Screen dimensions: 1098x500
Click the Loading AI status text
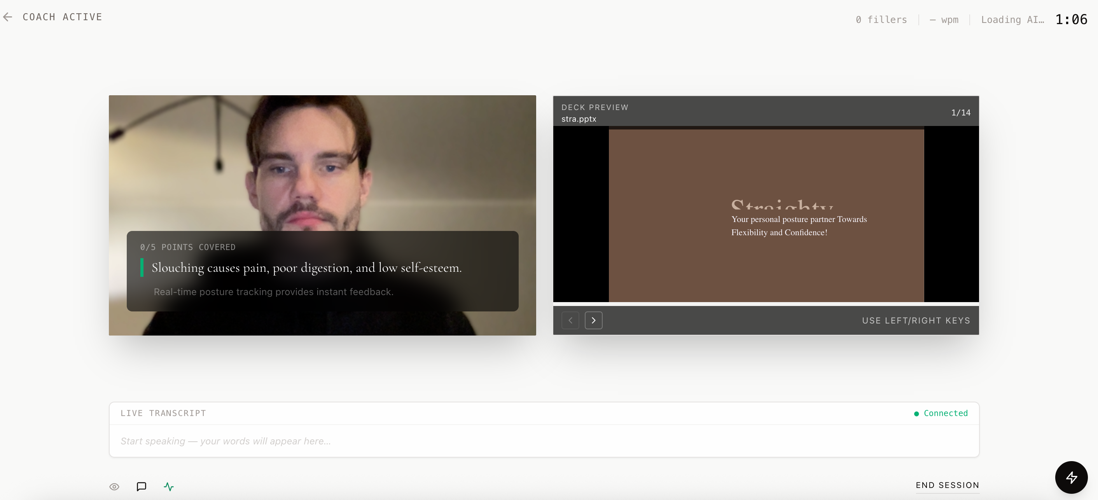click(x=1012, y=19)
